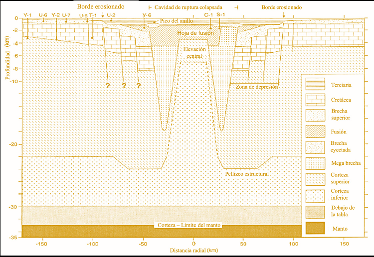This screenshot has height=257, width=374.
Task: Click the T-1 well label
Action: pyautogui.click(x=93, y=15)
